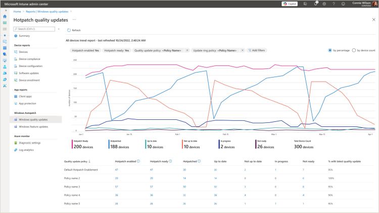The height and width of the screenshot is (213, 379).
Task: Click the Home breadcrumb link
Action: (17, 11)
